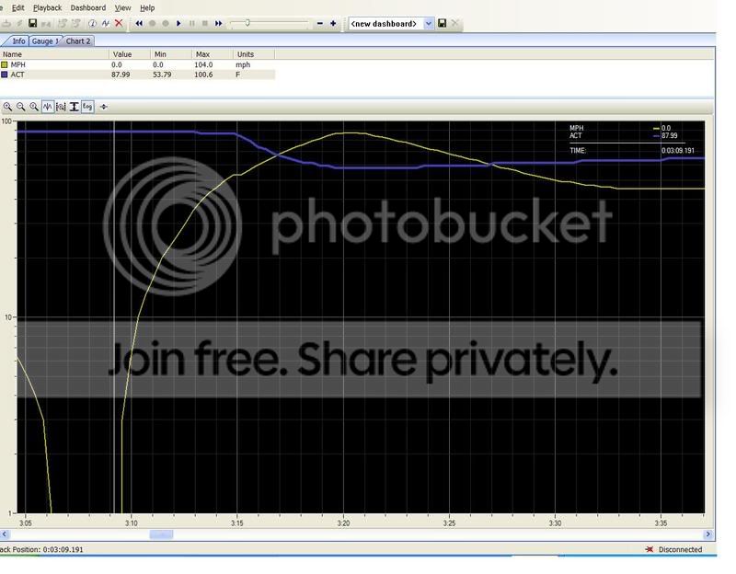Image resolution: width=736 pixels, height=574 pixels.
Task: Click the I-beam vertical scale icon
Action: pyautogui.click(x=75, y=107)
